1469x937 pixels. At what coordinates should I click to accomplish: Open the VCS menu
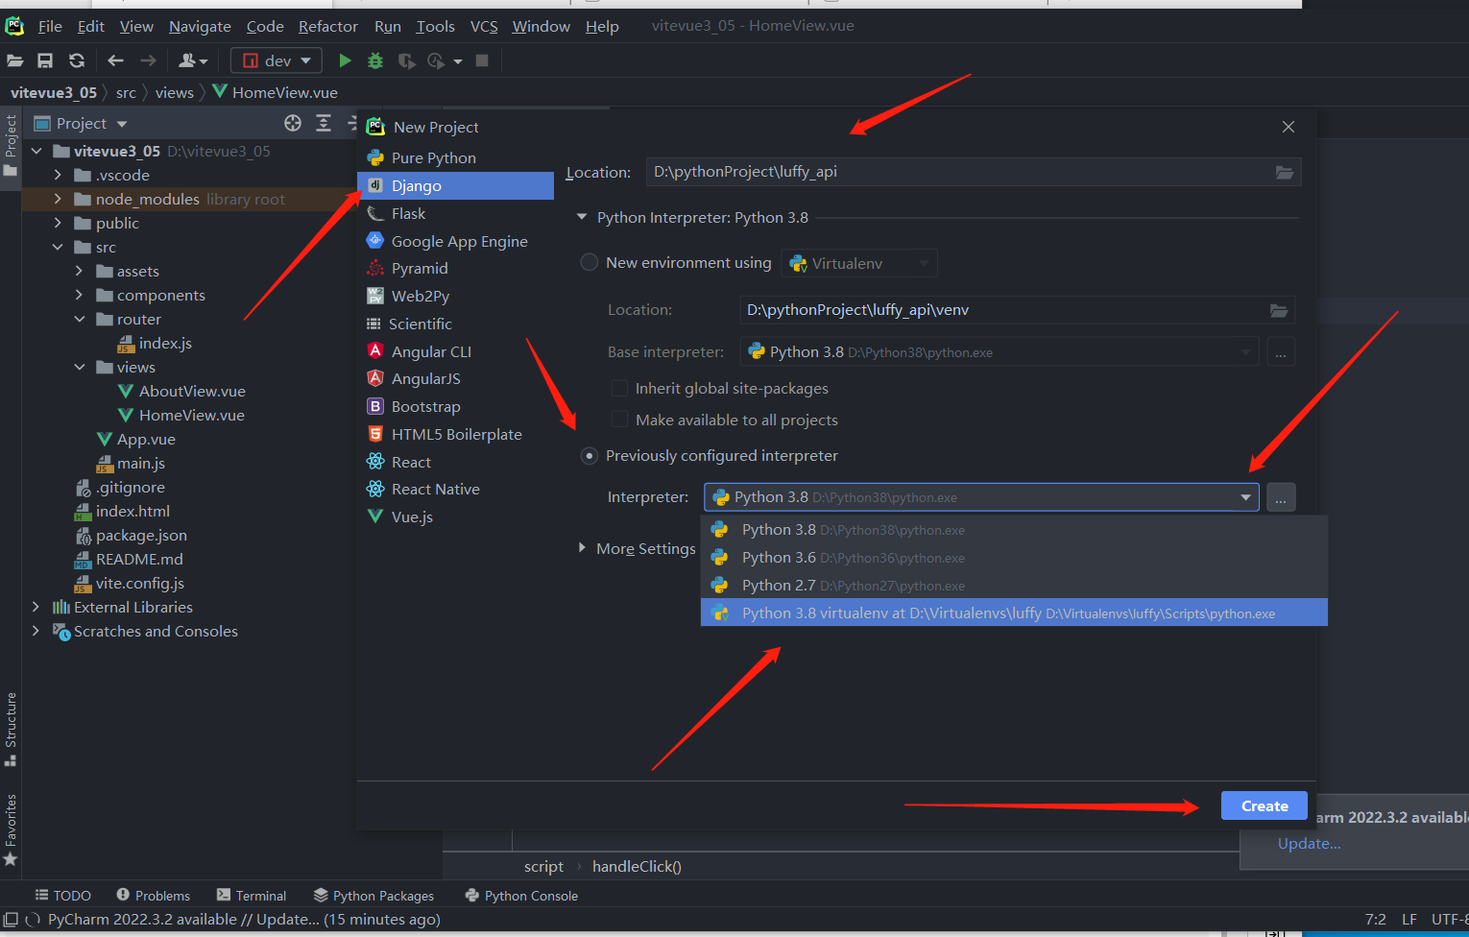point(484,26)
